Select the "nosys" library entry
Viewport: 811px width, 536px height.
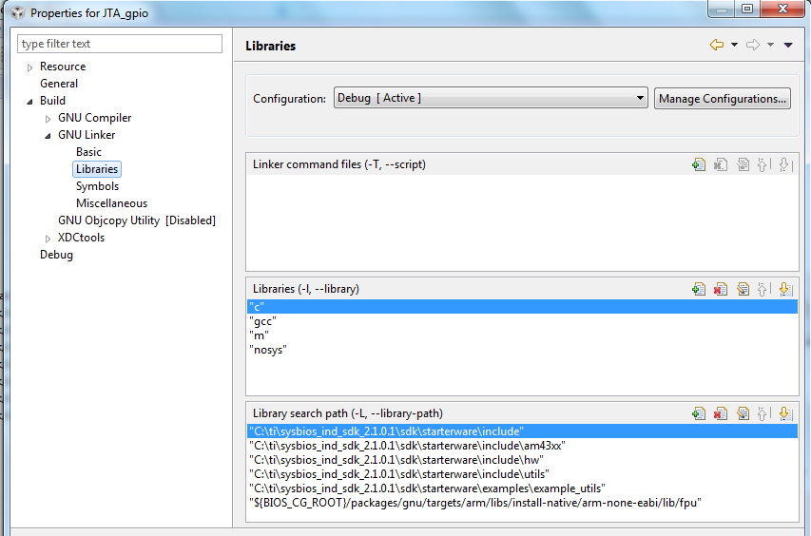[x=522, y=350]
